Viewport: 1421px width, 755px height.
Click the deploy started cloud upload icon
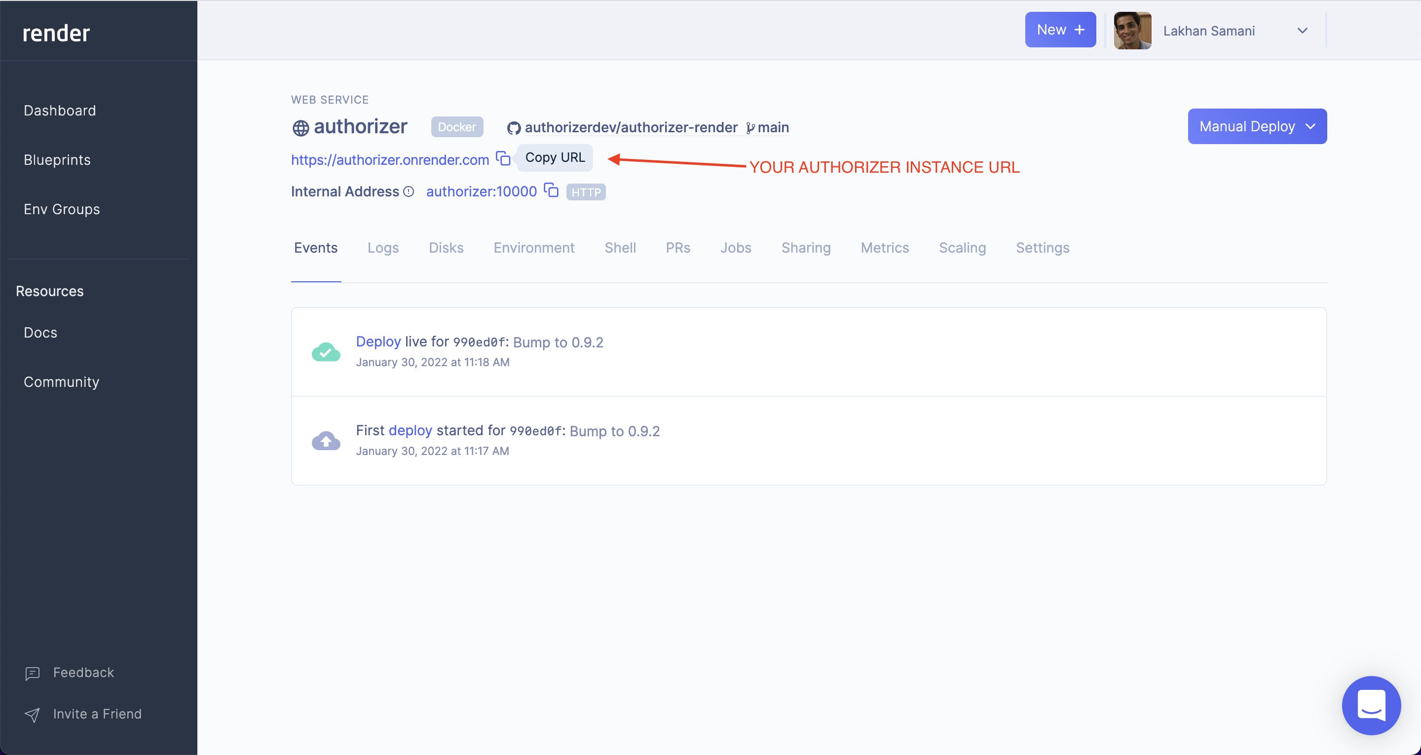(326, 440)
